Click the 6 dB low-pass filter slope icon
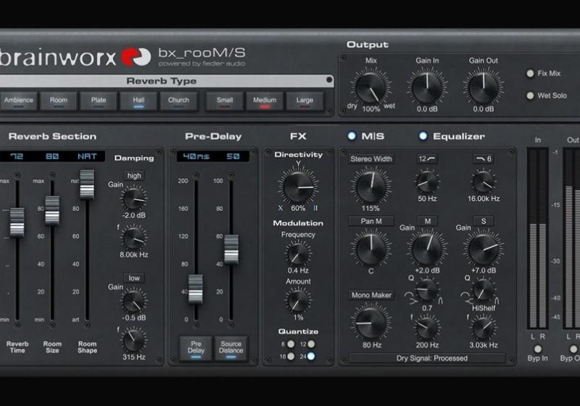 [x=483, y=159]
